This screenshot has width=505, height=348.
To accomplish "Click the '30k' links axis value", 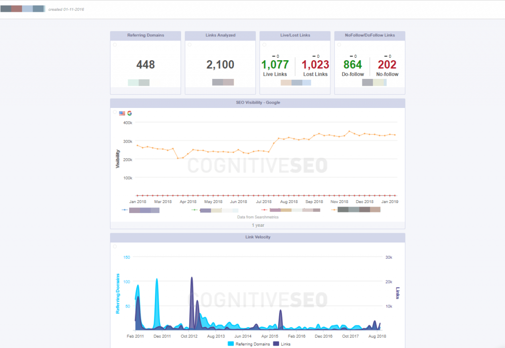I will (x=389, y=257).
